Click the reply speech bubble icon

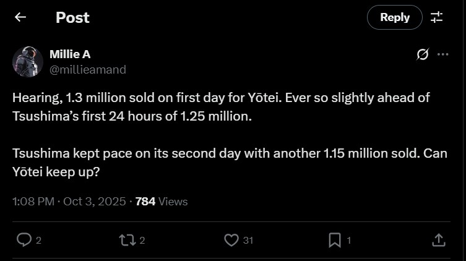[x=23, y=240]
